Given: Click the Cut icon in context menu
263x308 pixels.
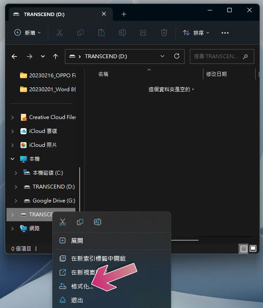Looking at the screenshot, I should coord(63,222).
